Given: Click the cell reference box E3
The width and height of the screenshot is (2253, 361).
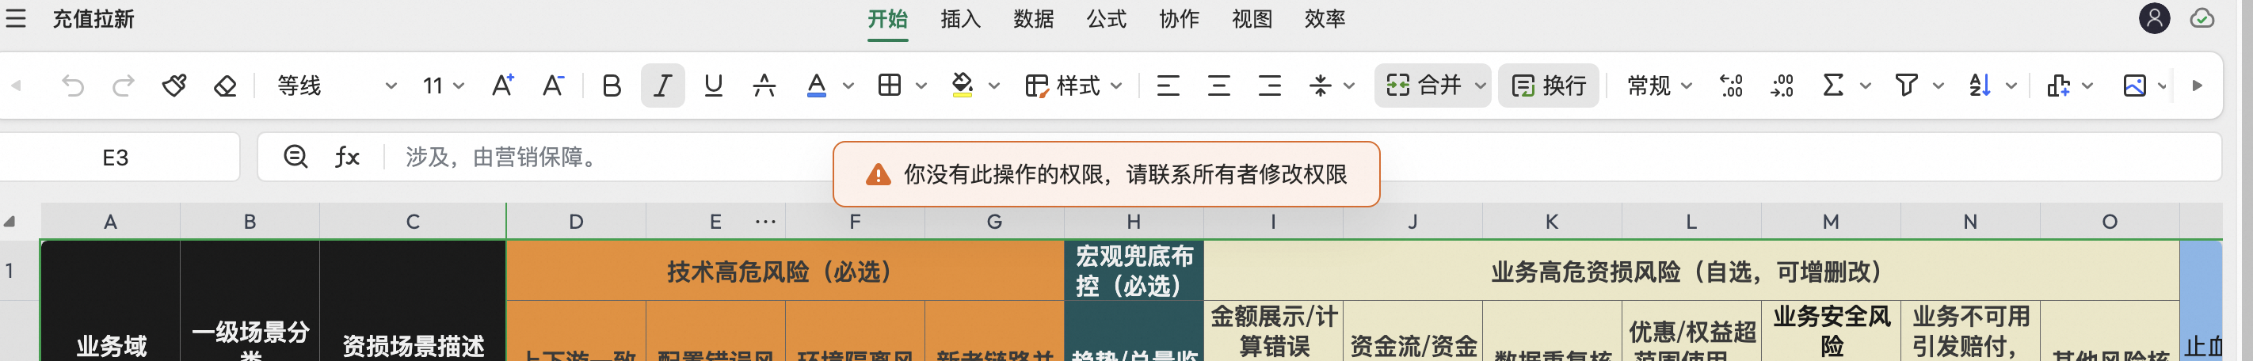Looking at the screenshot, I should pyautogui.click(x=116, y=158).
